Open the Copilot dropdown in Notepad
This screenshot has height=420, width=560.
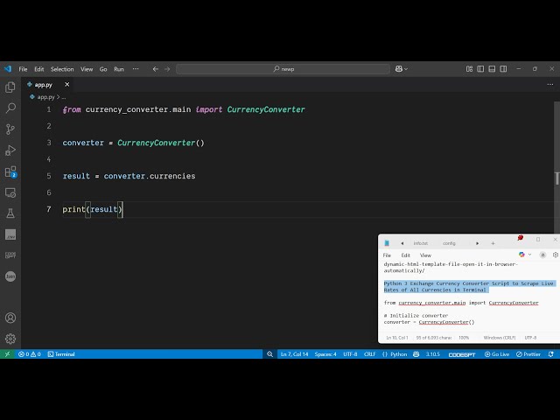[525, 255]
